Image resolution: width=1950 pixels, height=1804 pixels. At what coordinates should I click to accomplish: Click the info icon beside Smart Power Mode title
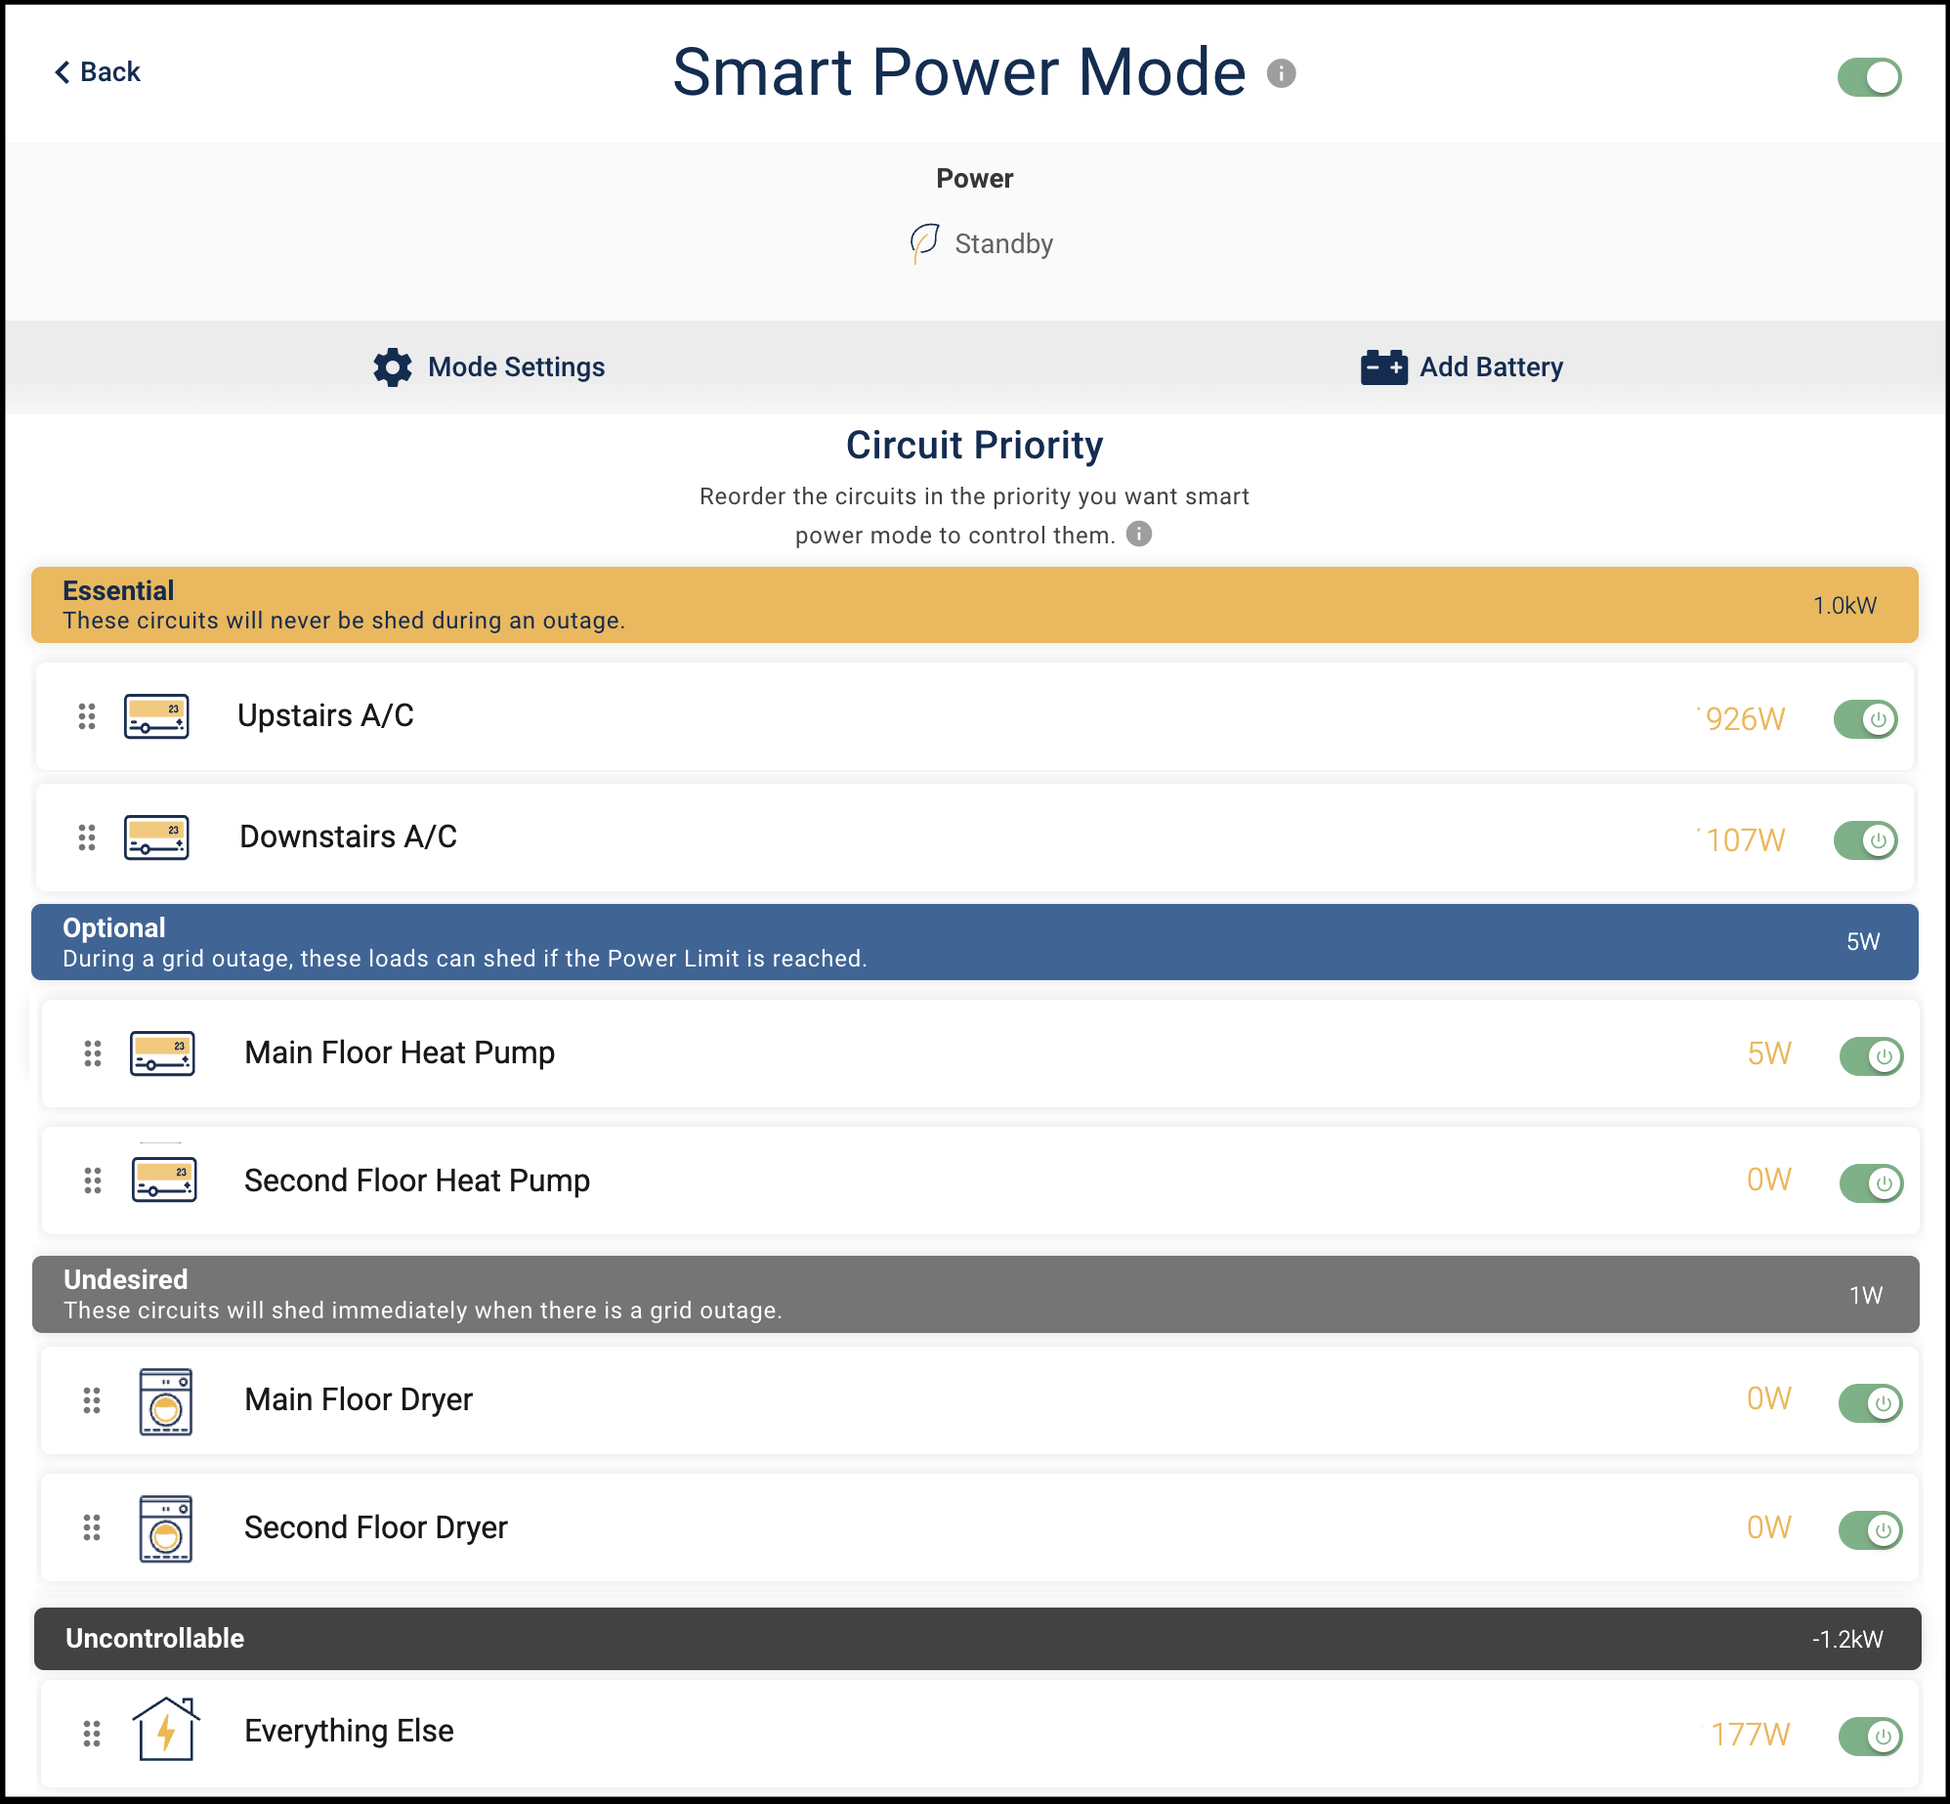(1281, 73)
